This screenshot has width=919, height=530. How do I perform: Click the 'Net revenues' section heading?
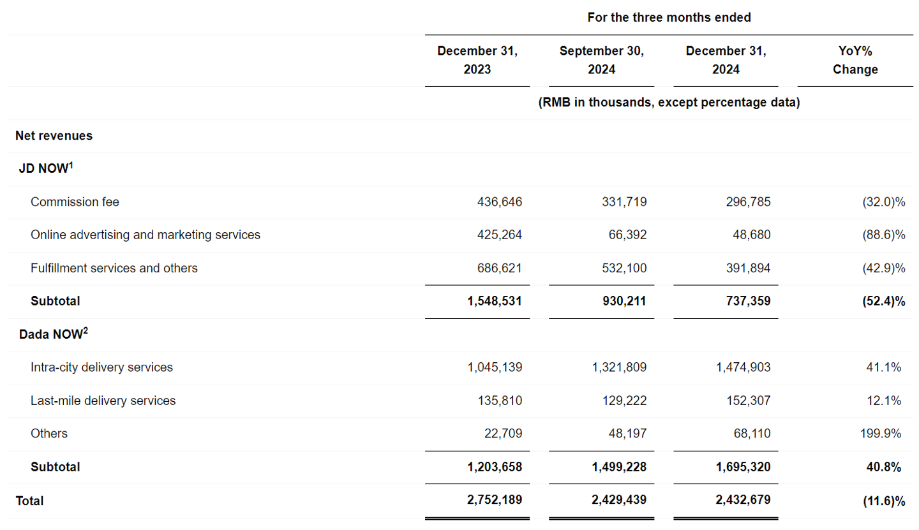coord(54,136)
